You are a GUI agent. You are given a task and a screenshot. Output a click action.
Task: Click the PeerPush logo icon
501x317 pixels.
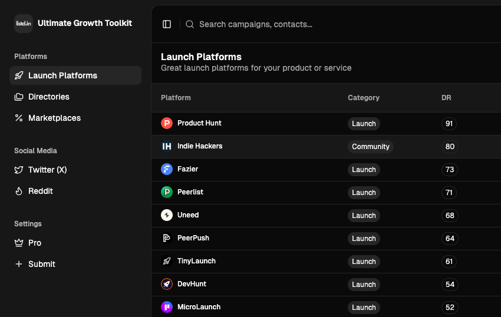(167, 238)
